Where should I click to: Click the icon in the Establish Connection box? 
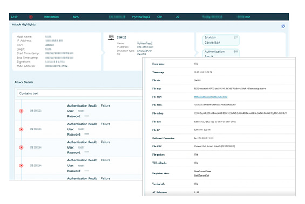236,37
